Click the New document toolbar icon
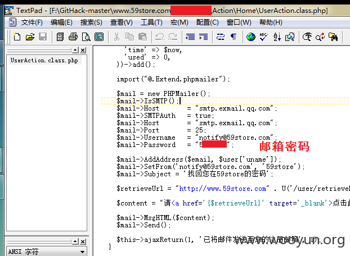 pos(17,36)
